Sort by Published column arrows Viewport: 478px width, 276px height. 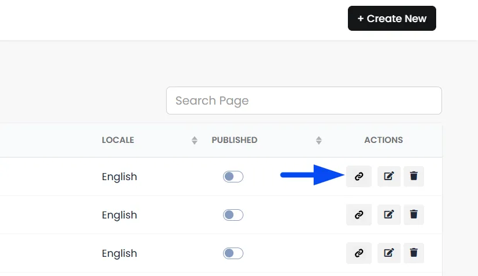[319, 140]
